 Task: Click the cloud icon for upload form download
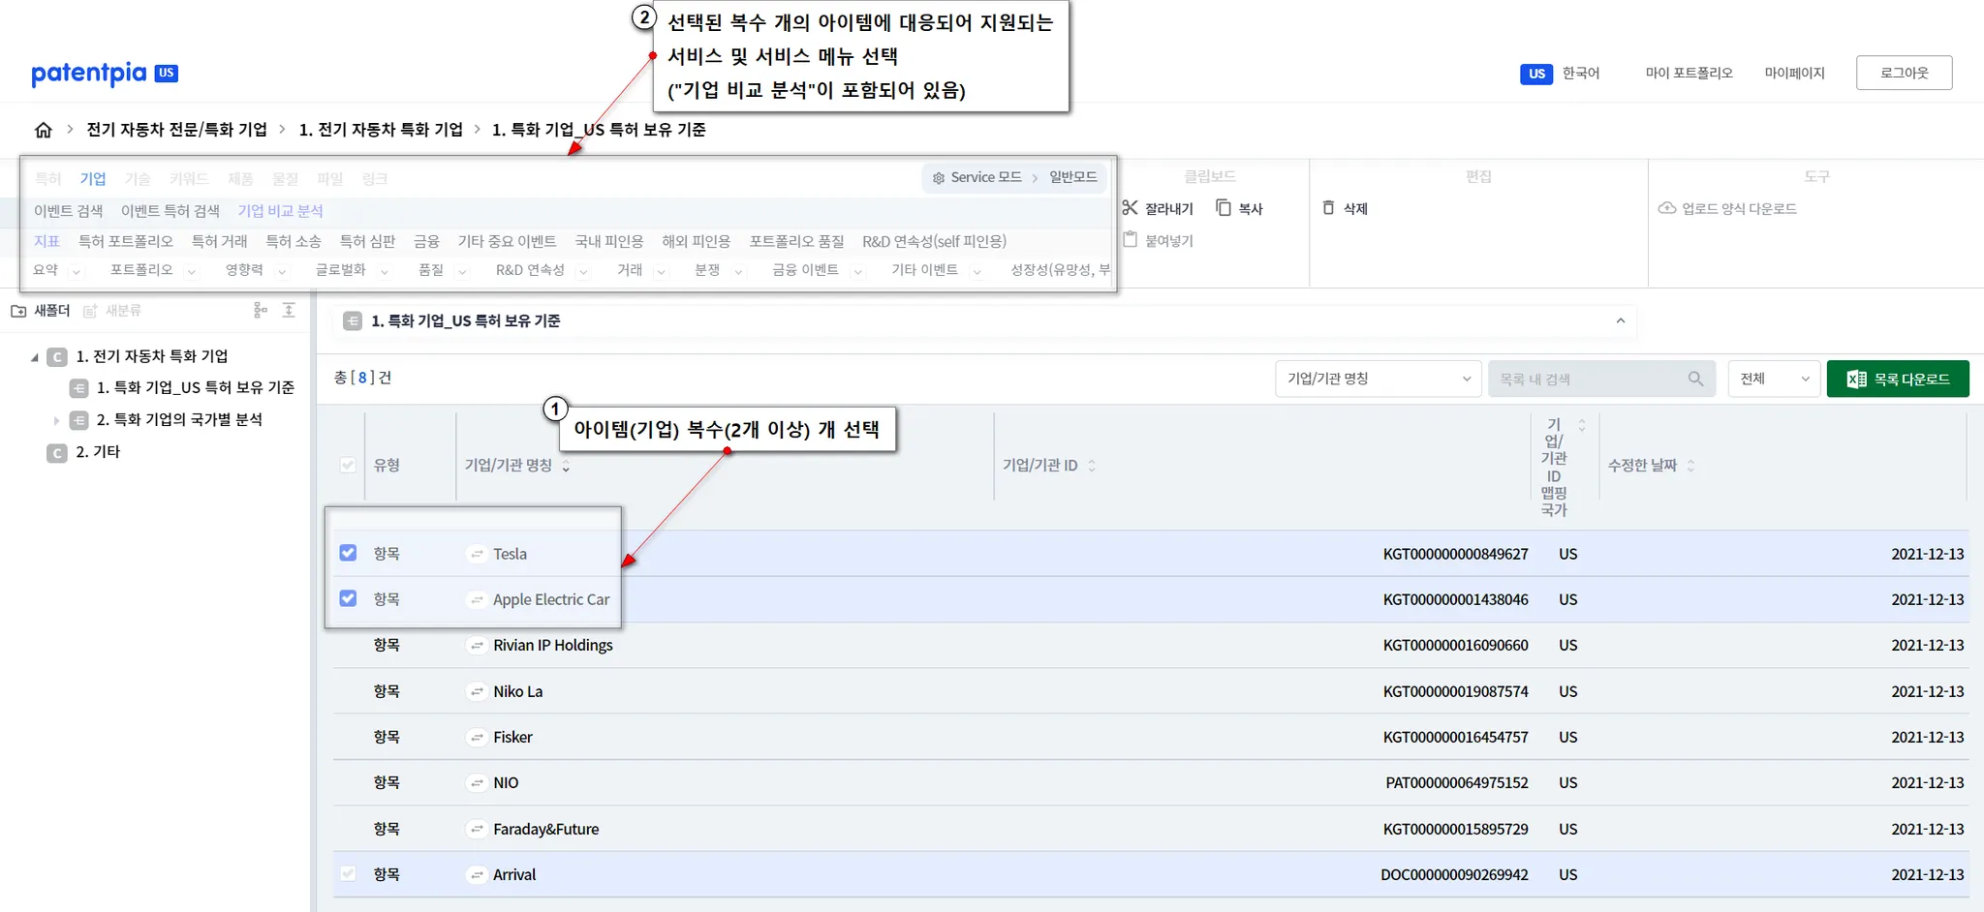pos(1667,208)
